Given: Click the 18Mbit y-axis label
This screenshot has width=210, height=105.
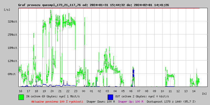Looking at the screenshot, I should [12, 48].
